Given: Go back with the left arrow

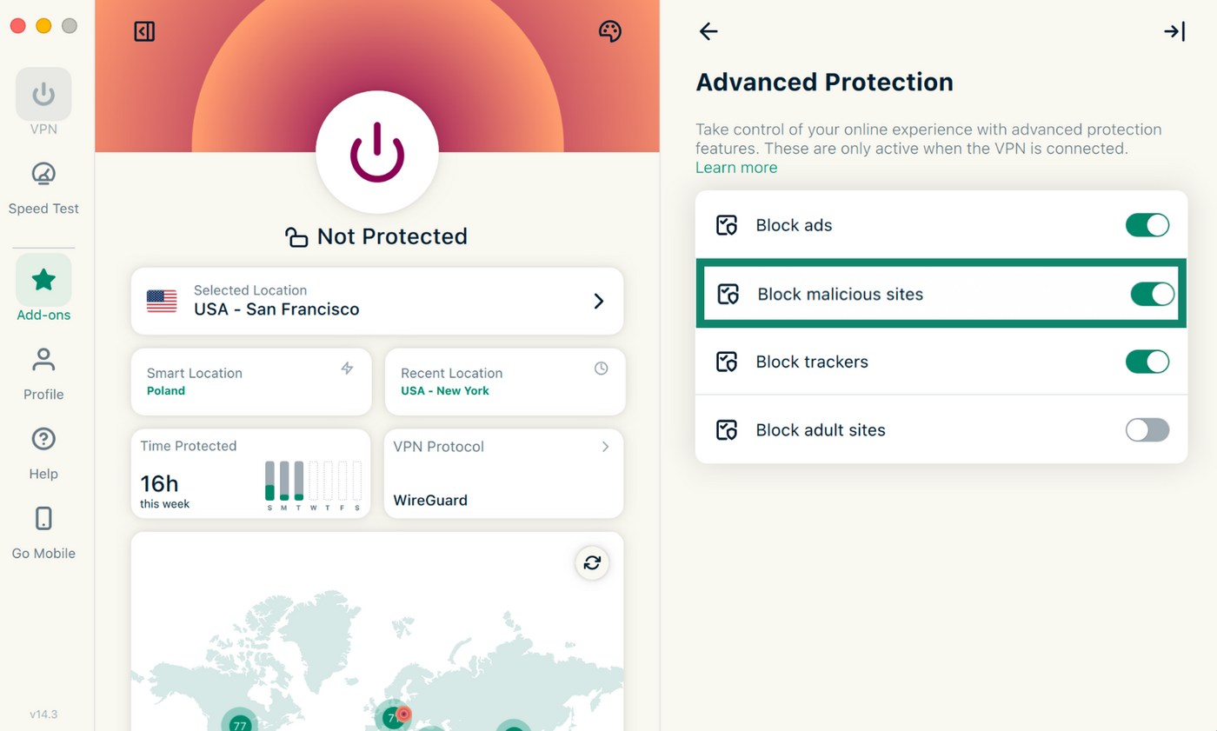Looking at the screenshot, I should 708,32.
